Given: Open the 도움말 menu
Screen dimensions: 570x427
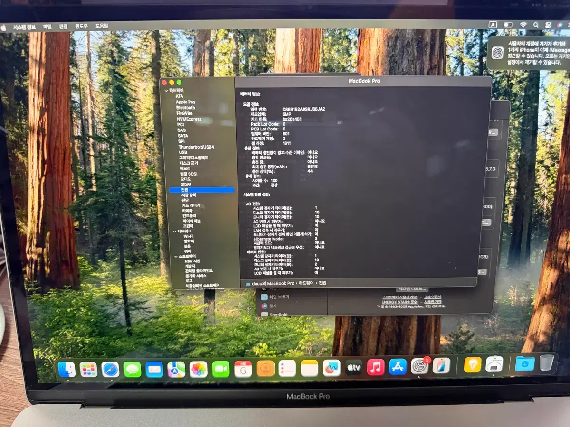Looking at the screenshot, I should coord(102,26).
